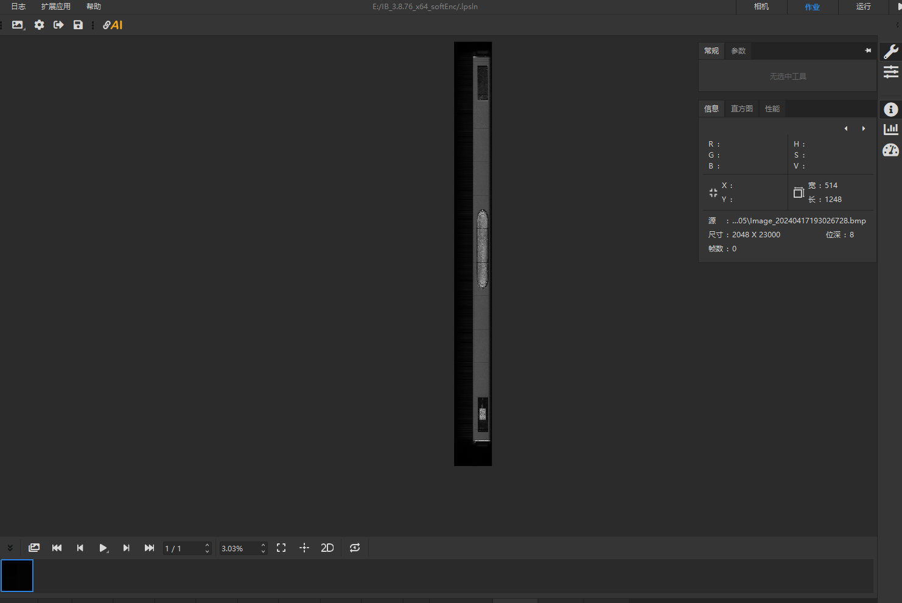Open the 扩展应用 menu
Screen dimensions: 902x603
[x=55, y=7]
